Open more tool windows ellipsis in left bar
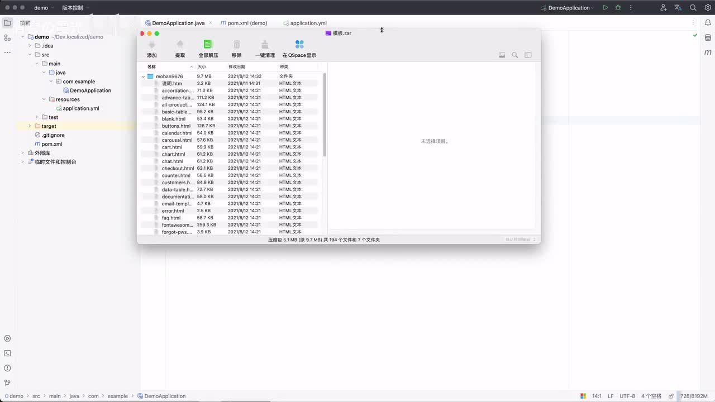715x402 pixels. click(7, 52)
